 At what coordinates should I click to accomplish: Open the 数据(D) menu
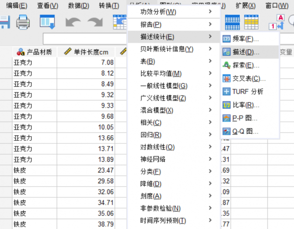(x=79, y=6)
